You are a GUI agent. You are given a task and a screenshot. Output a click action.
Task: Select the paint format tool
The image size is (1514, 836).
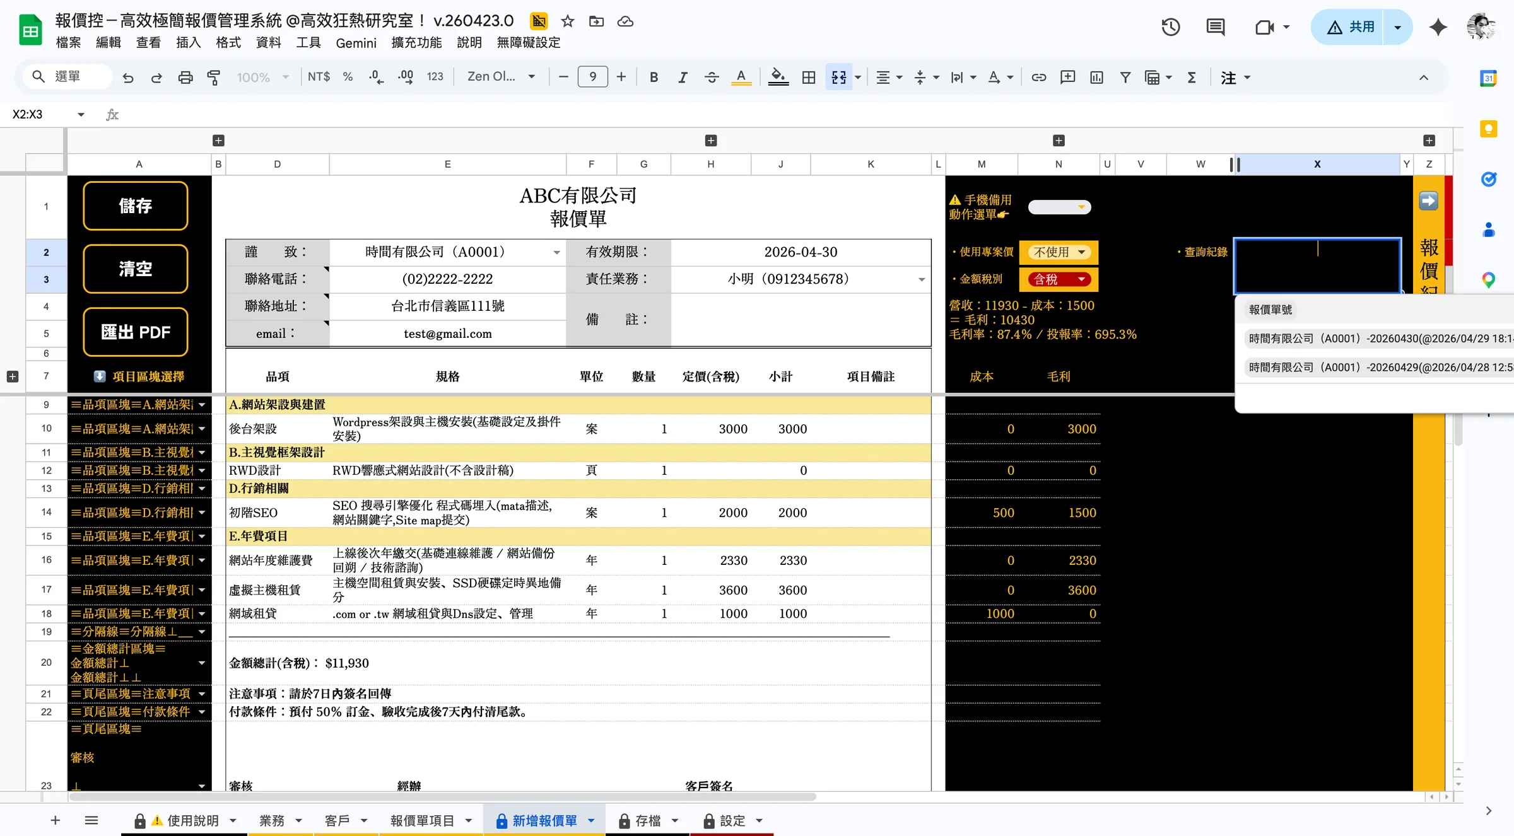[214, 78]
